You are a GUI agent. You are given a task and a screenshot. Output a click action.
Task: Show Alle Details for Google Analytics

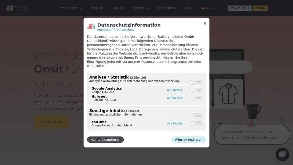tap(175, 90)
